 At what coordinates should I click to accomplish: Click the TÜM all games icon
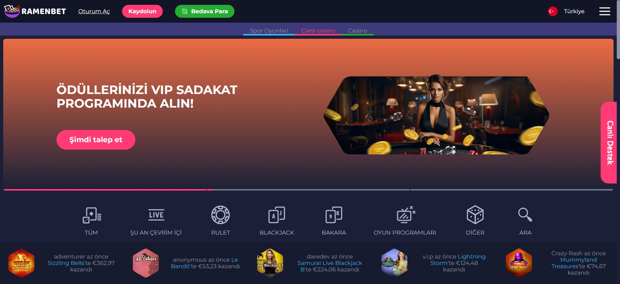point(91,215)
